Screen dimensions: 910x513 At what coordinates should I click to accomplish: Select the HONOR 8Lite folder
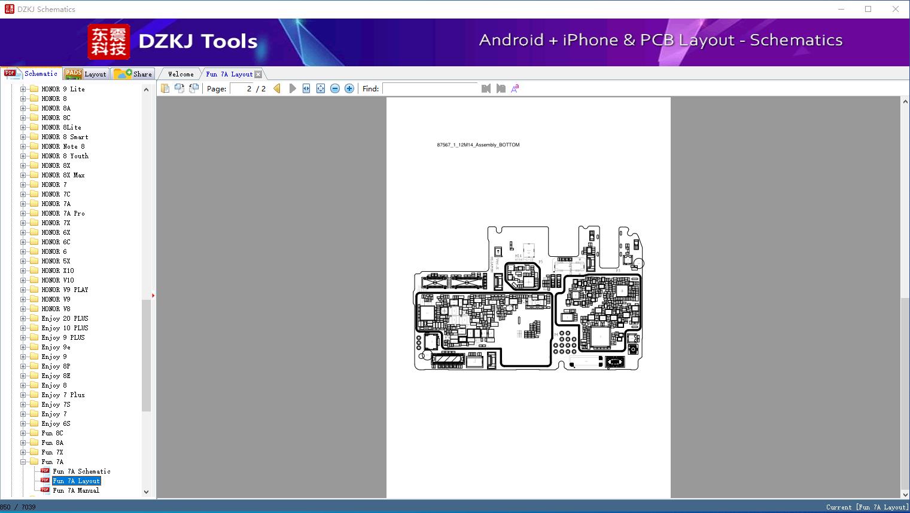(61, 127)
